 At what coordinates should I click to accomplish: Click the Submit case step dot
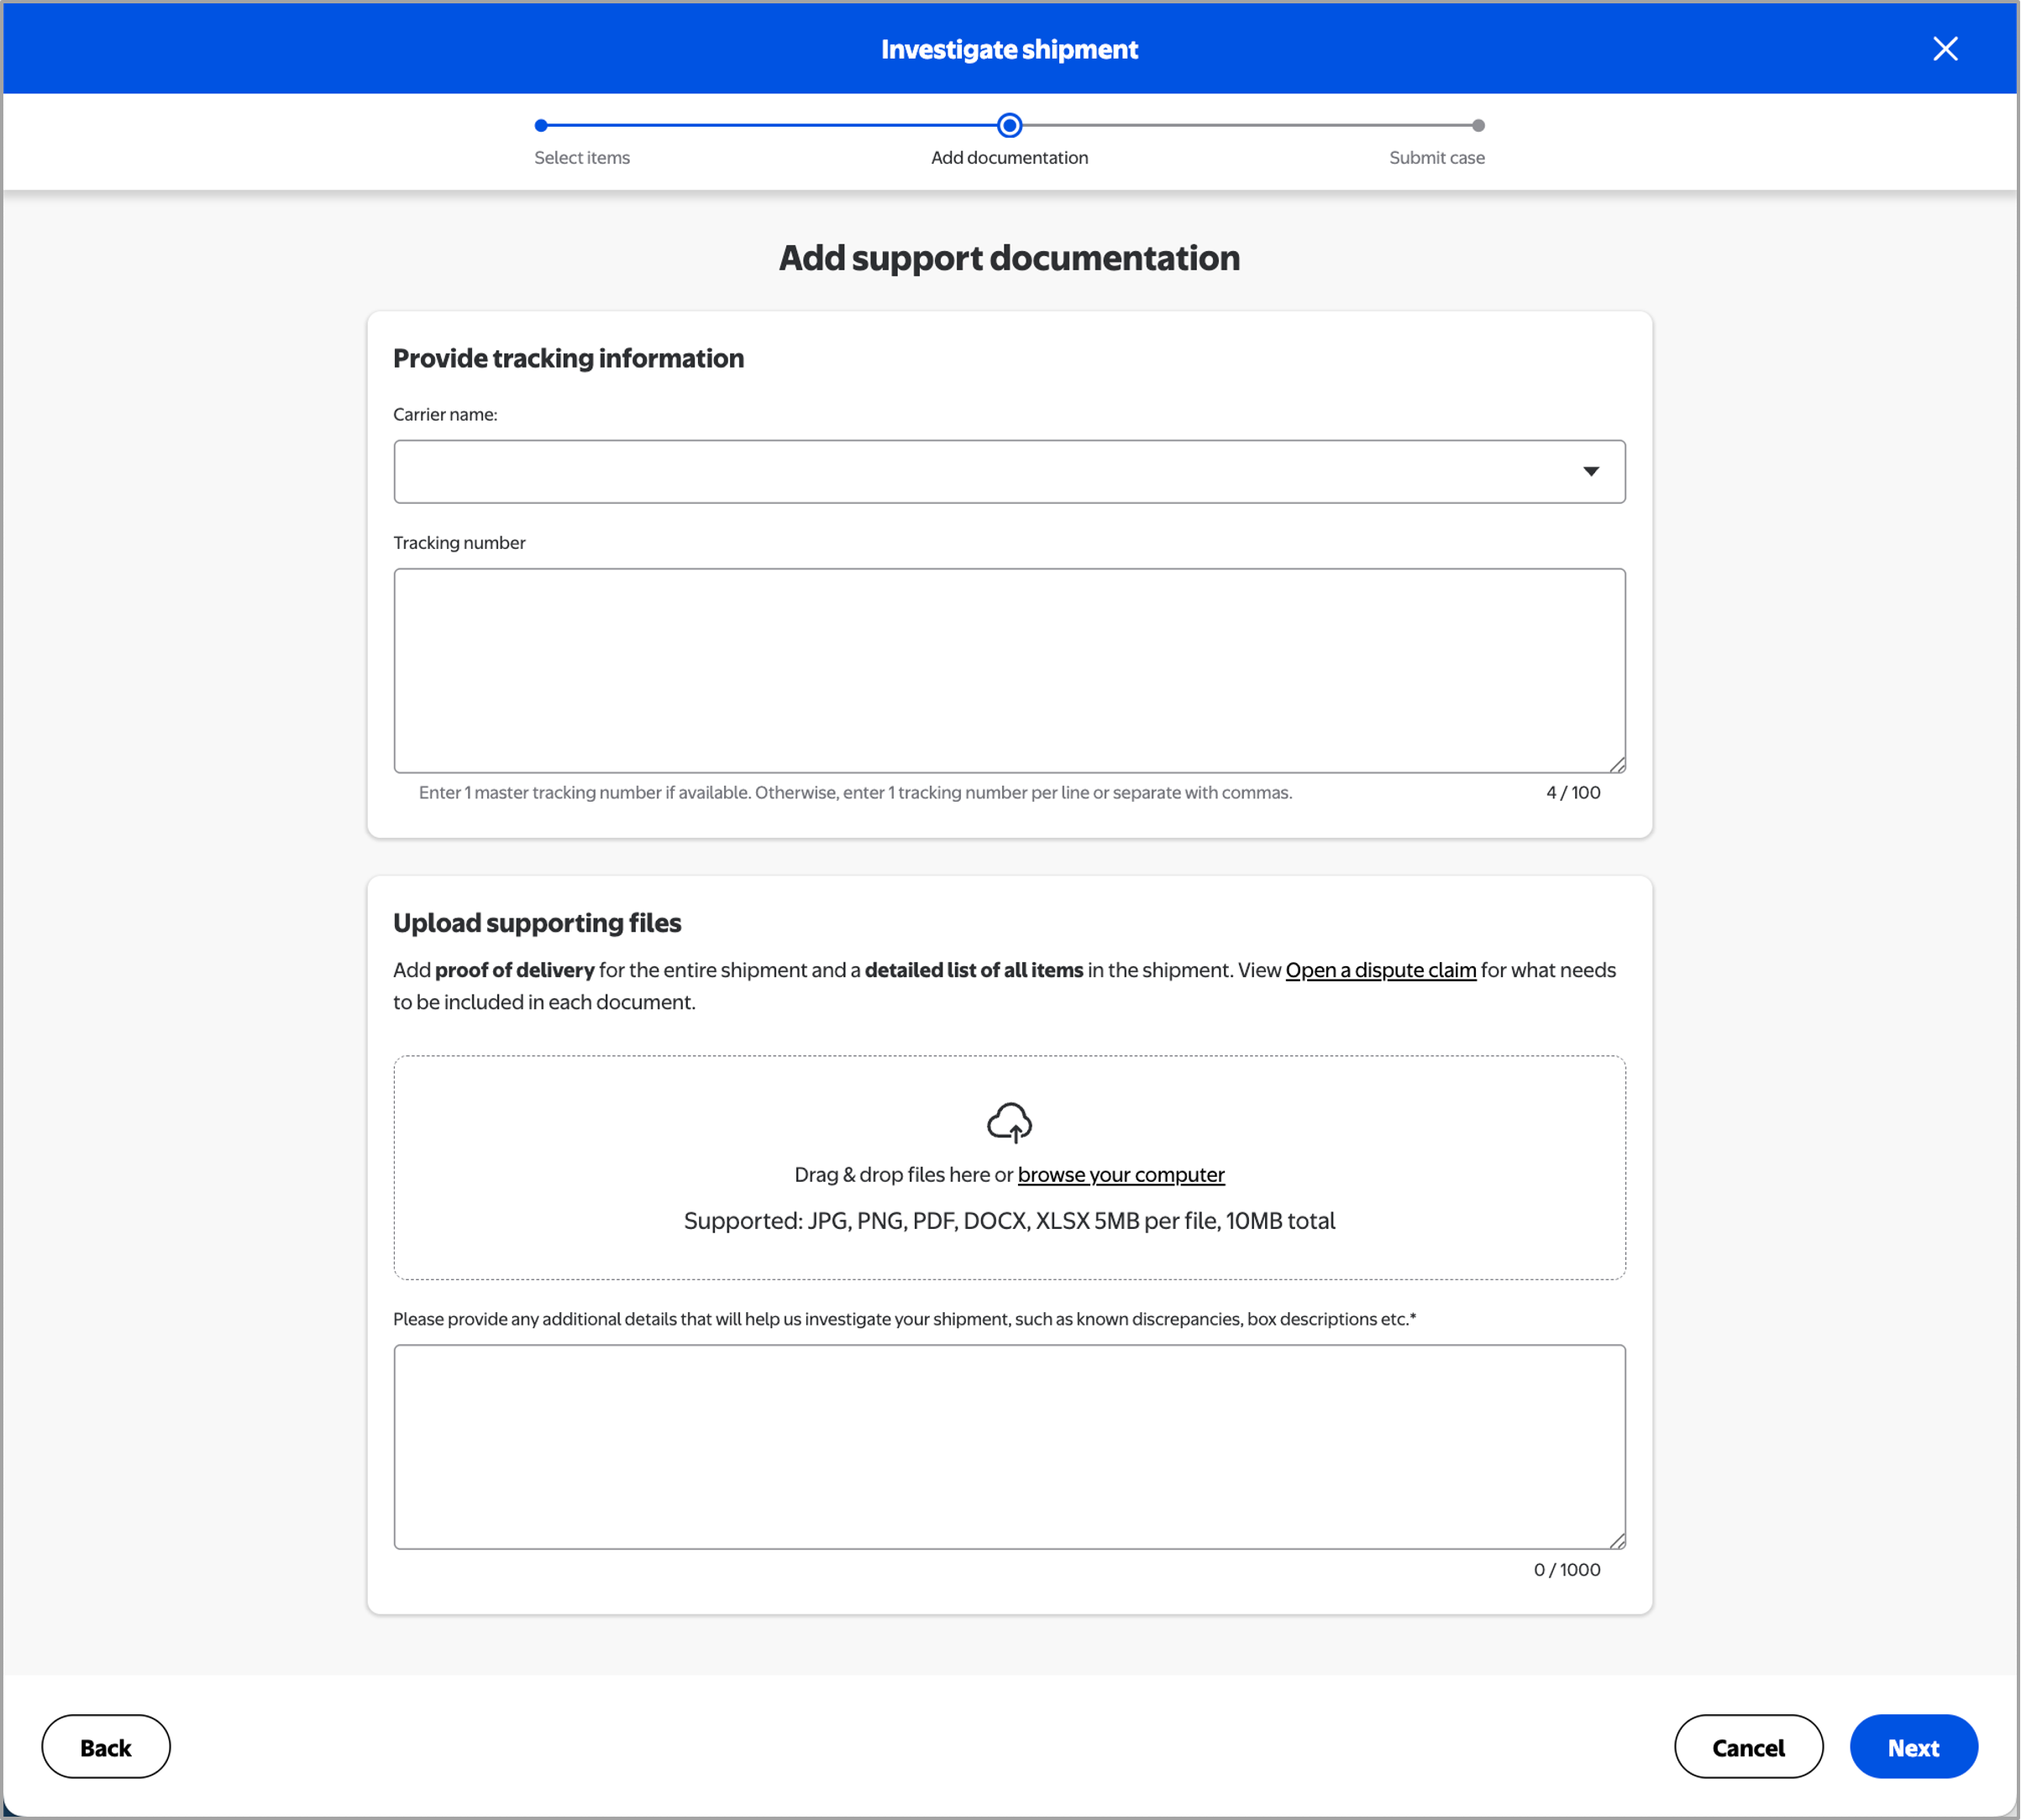click(1478, 125)
